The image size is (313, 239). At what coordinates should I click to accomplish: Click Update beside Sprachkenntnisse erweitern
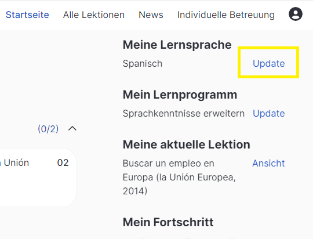[269, 114]
